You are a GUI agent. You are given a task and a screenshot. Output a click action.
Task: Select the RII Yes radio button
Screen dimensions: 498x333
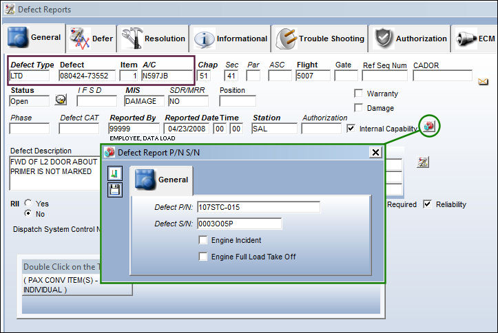pos(28,203)
